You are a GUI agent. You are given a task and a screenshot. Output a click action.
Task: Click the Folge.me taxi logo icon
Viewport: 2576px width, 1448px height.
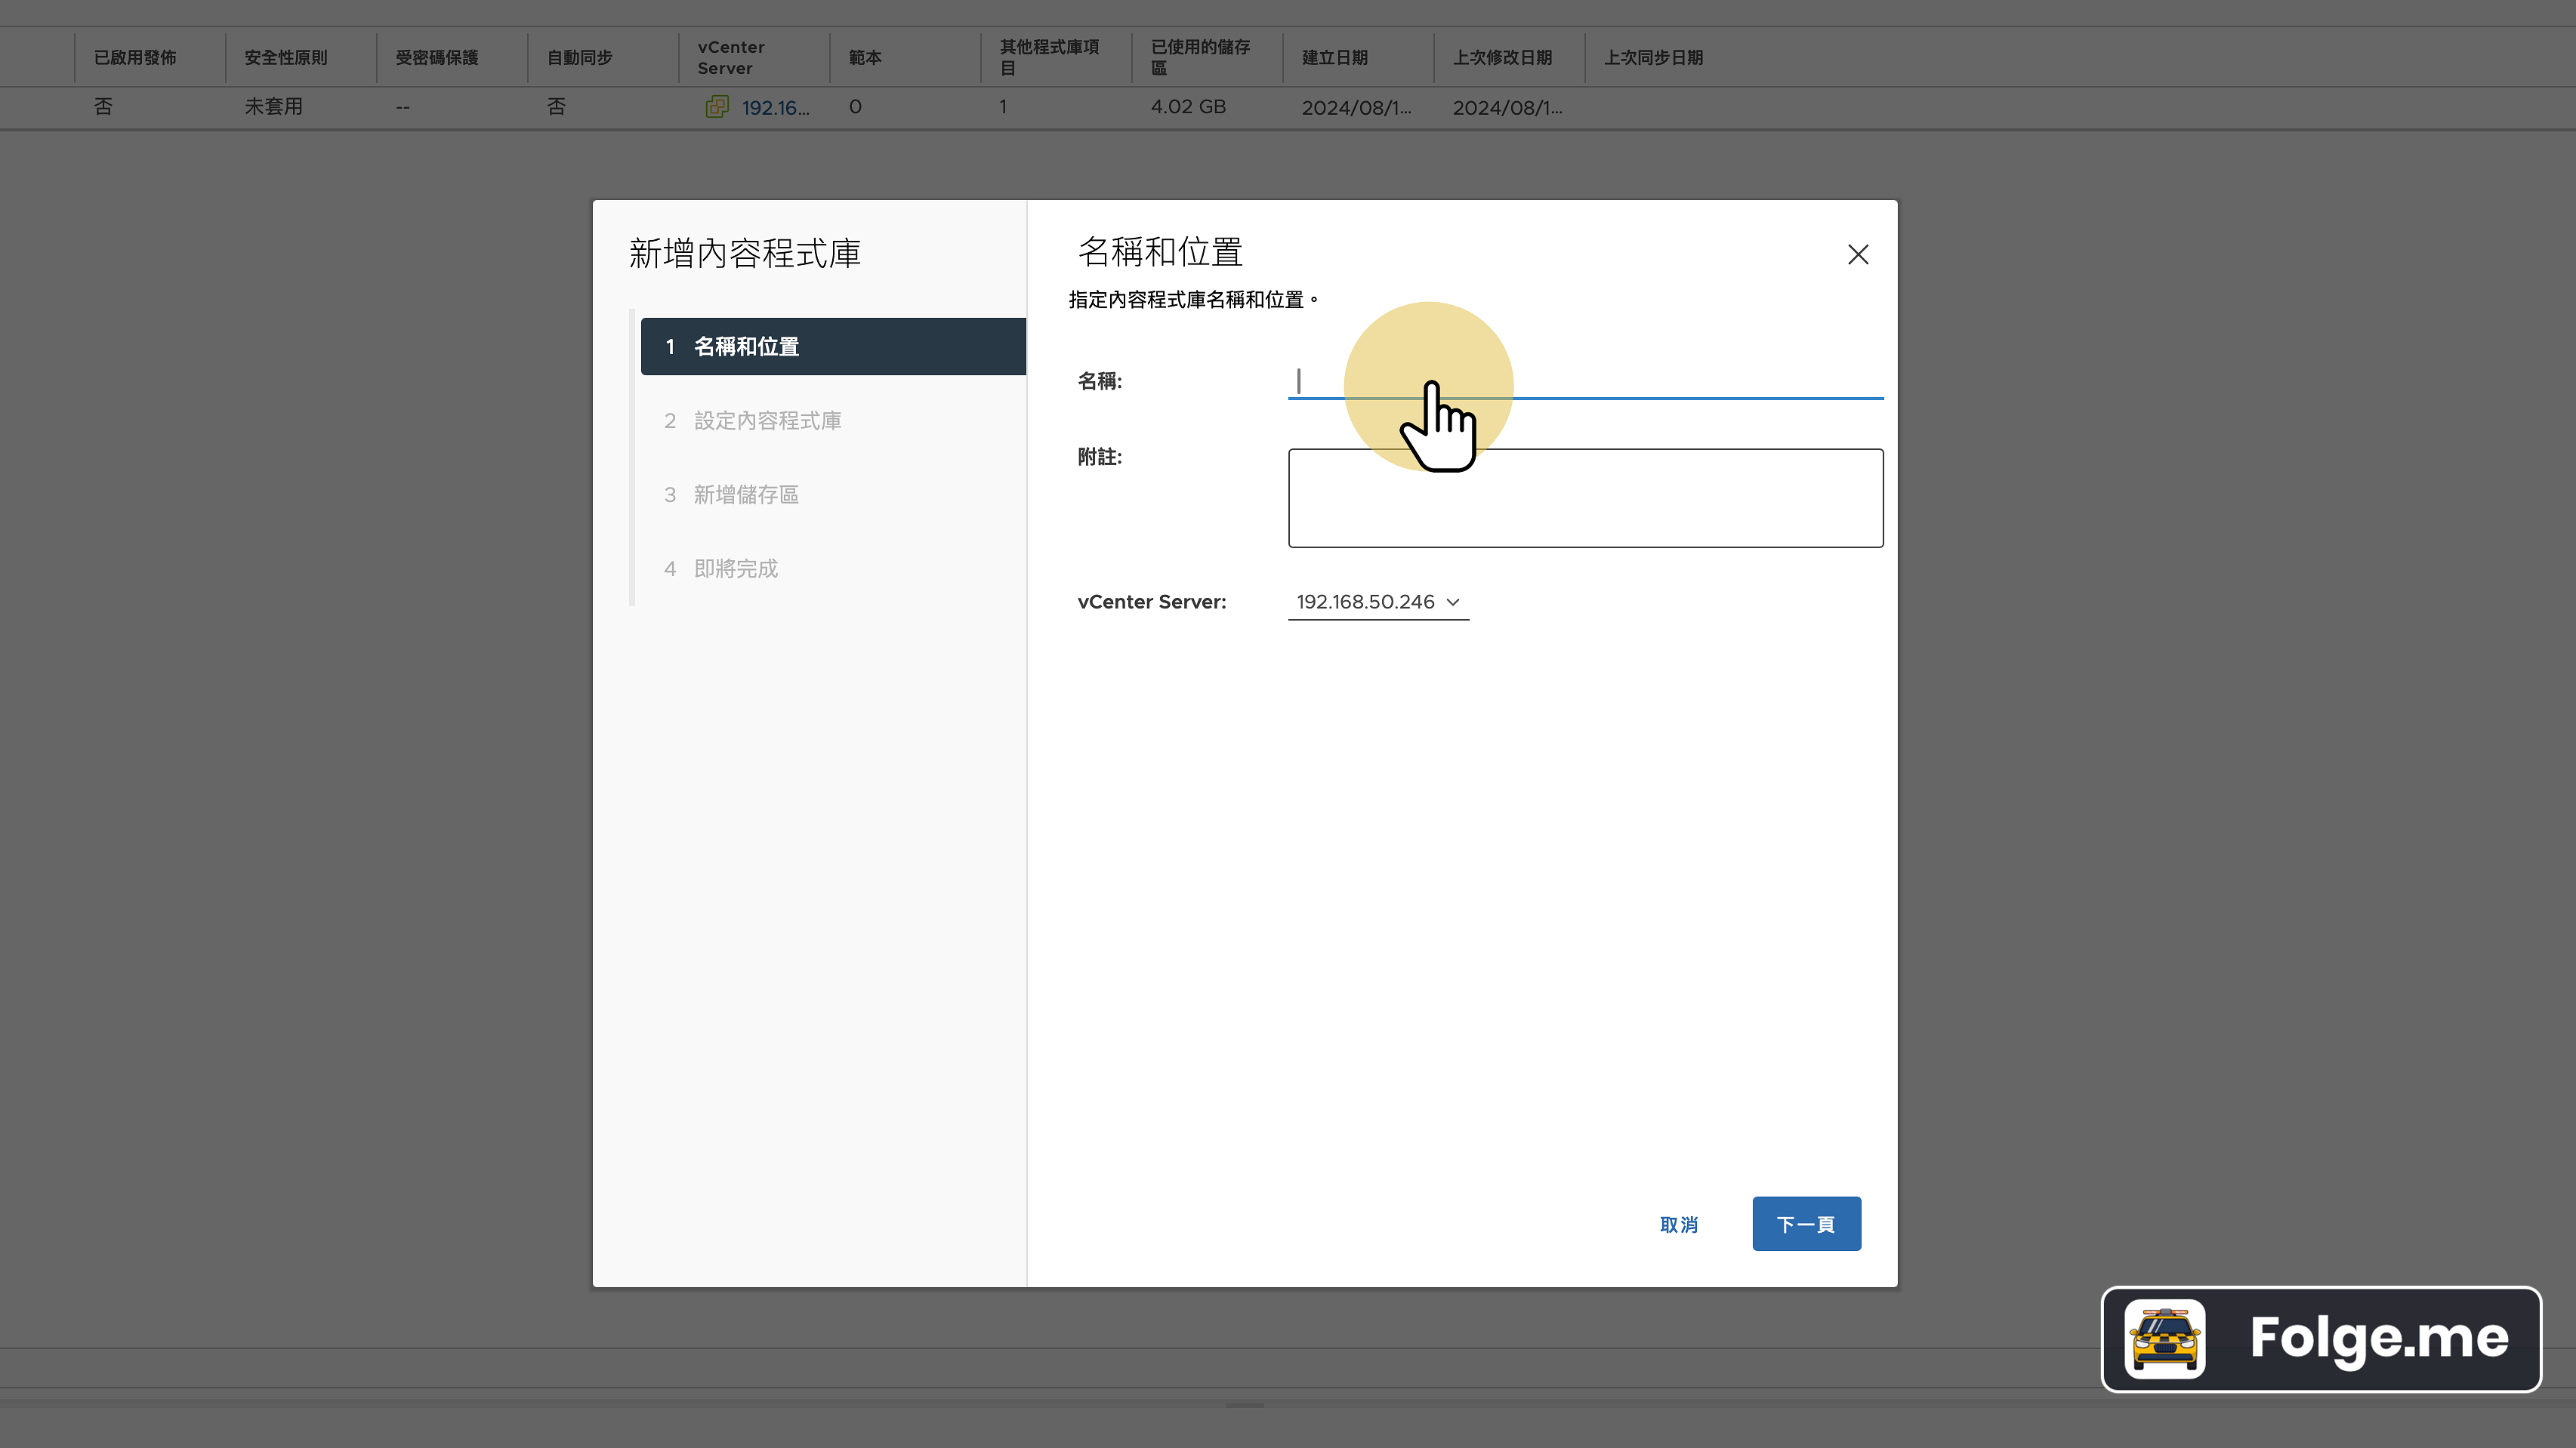[x=2164, y=1338]
